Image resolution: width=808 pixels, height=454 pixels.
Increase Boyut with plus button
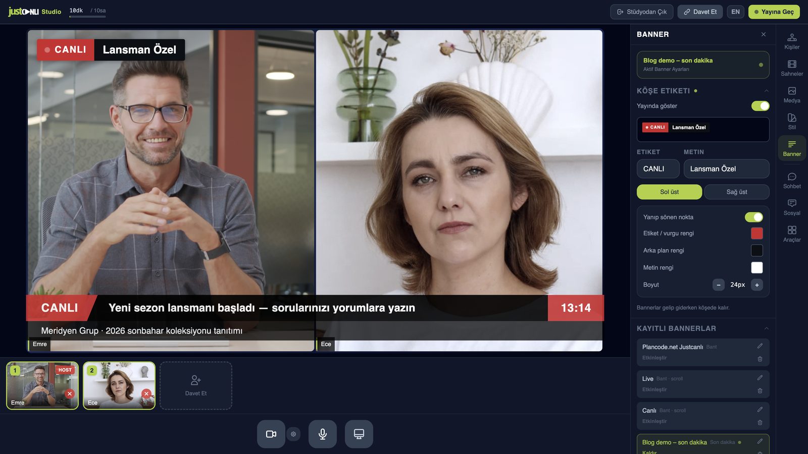[x=756, y=285]
